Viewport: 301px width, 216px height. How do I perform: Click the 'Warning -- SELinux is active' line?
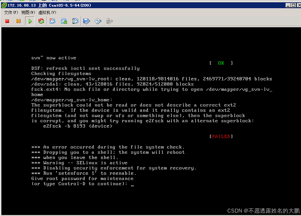79,163
